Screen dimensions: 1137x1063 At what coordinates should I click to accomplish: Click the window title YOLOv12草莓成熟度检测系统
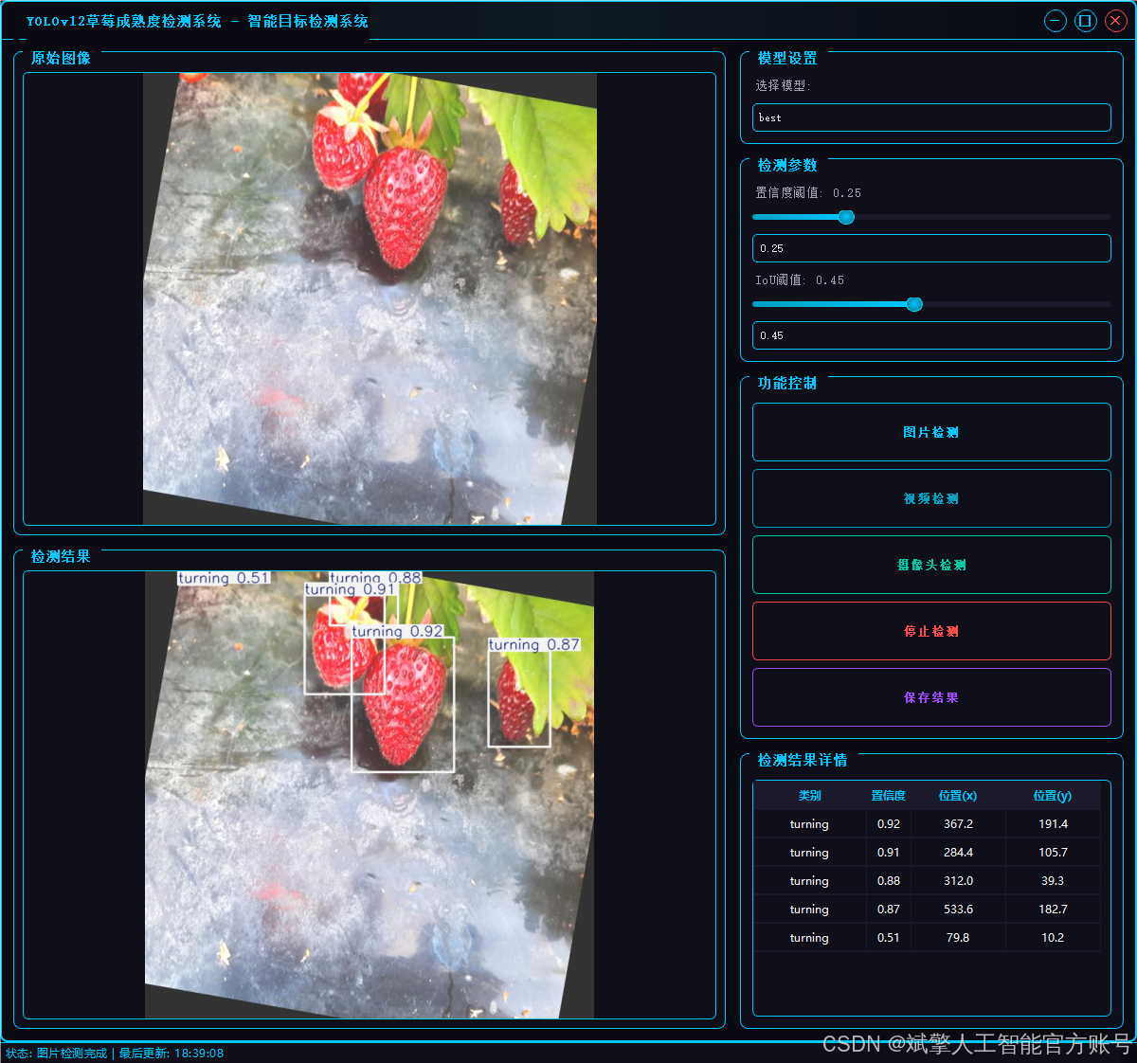click(x=124, y=21)
